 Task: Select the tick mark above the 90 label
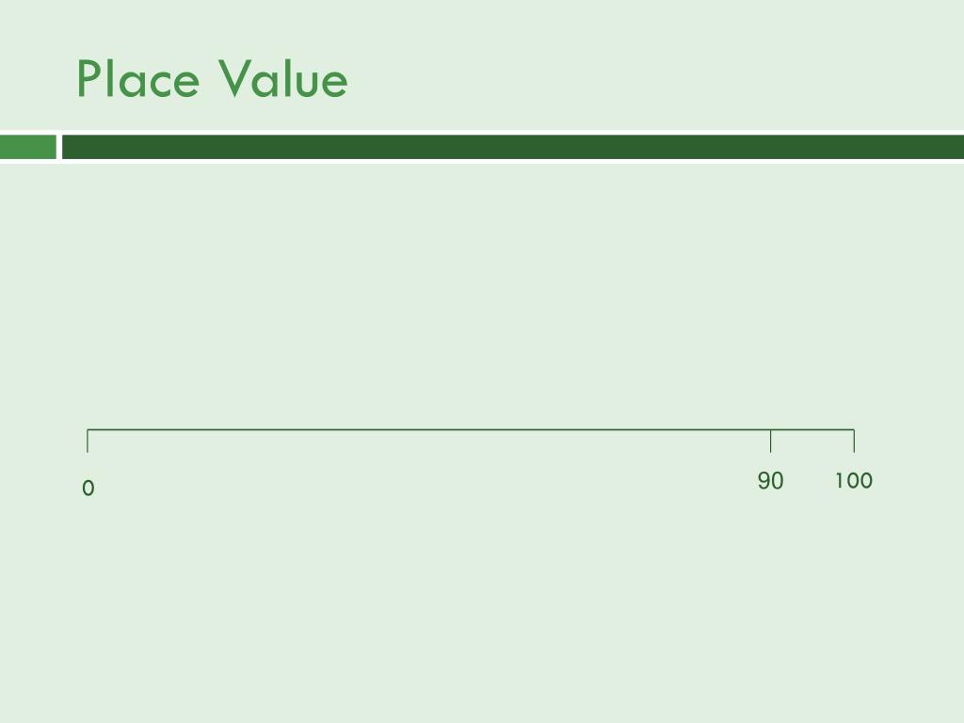pyautogui.click(x=770, y=441)
